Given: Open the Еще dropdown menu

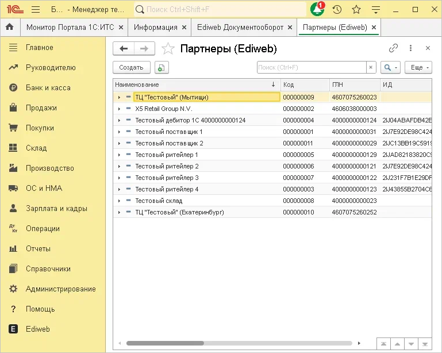Looking at the screenshot, I should coord(418,68).
